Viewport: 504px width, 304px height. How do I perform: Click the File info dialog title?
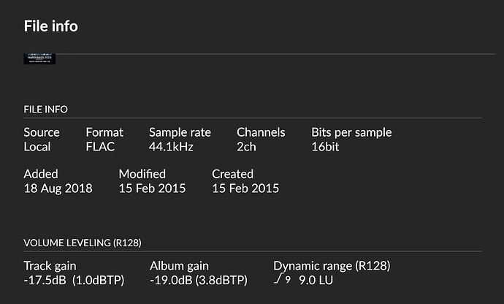tap(50, 26)
